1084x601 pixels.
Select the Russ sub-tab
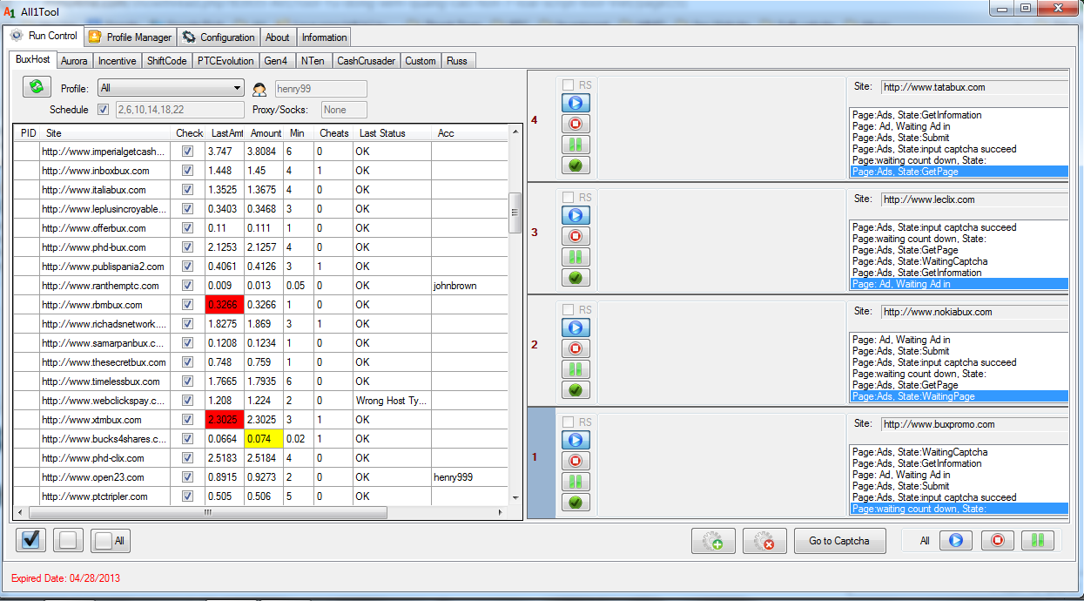[457, 61]
